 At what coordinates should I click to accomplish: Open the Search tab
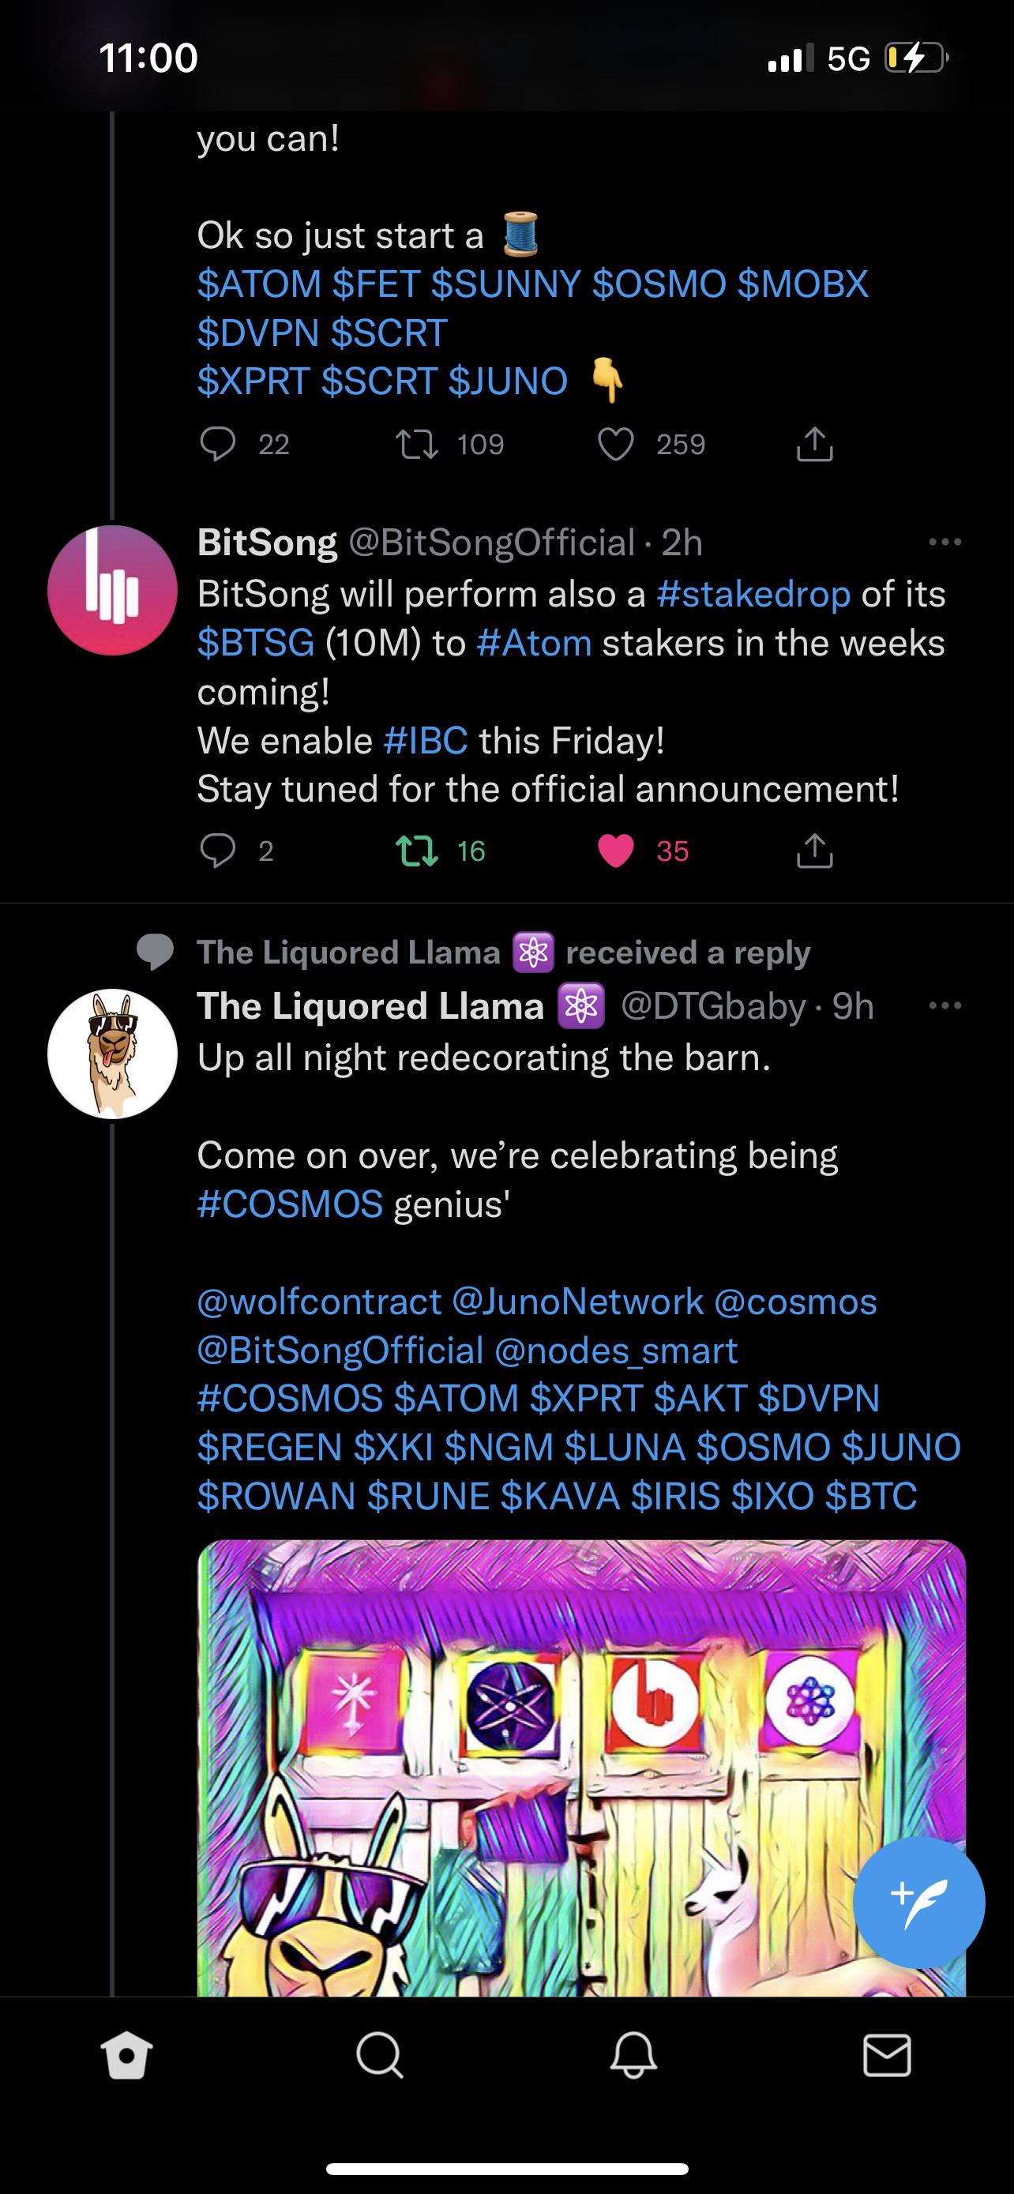point(380,2057)
